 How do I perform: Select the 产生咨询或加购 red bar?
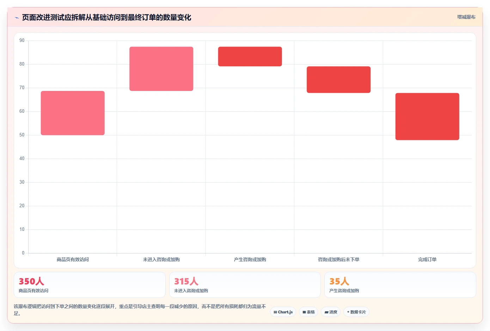250,56
